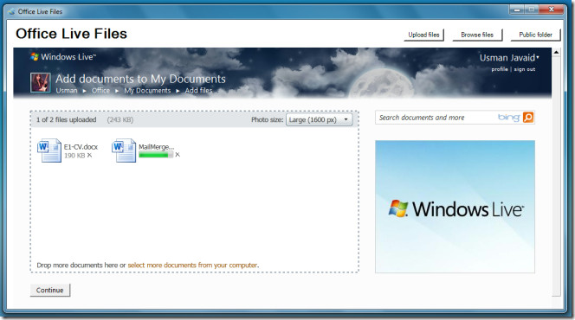
Task: Click the 1 of 2 files uploaded text
Action: click(x=67, y=119)
